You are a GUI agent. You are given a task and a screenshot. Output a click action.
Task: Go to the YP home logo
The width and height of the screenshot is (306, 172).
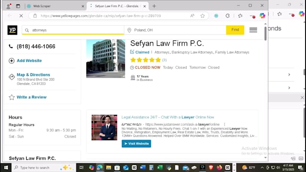click(12, 30)
